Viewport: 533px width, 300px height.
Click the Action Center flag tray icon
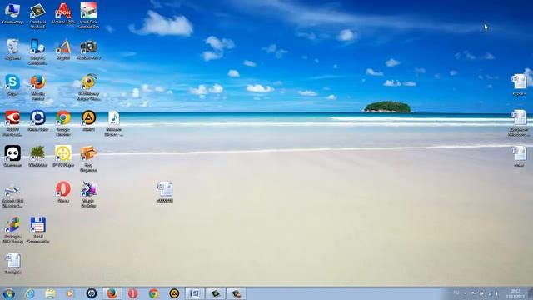[x=474, y=293]
